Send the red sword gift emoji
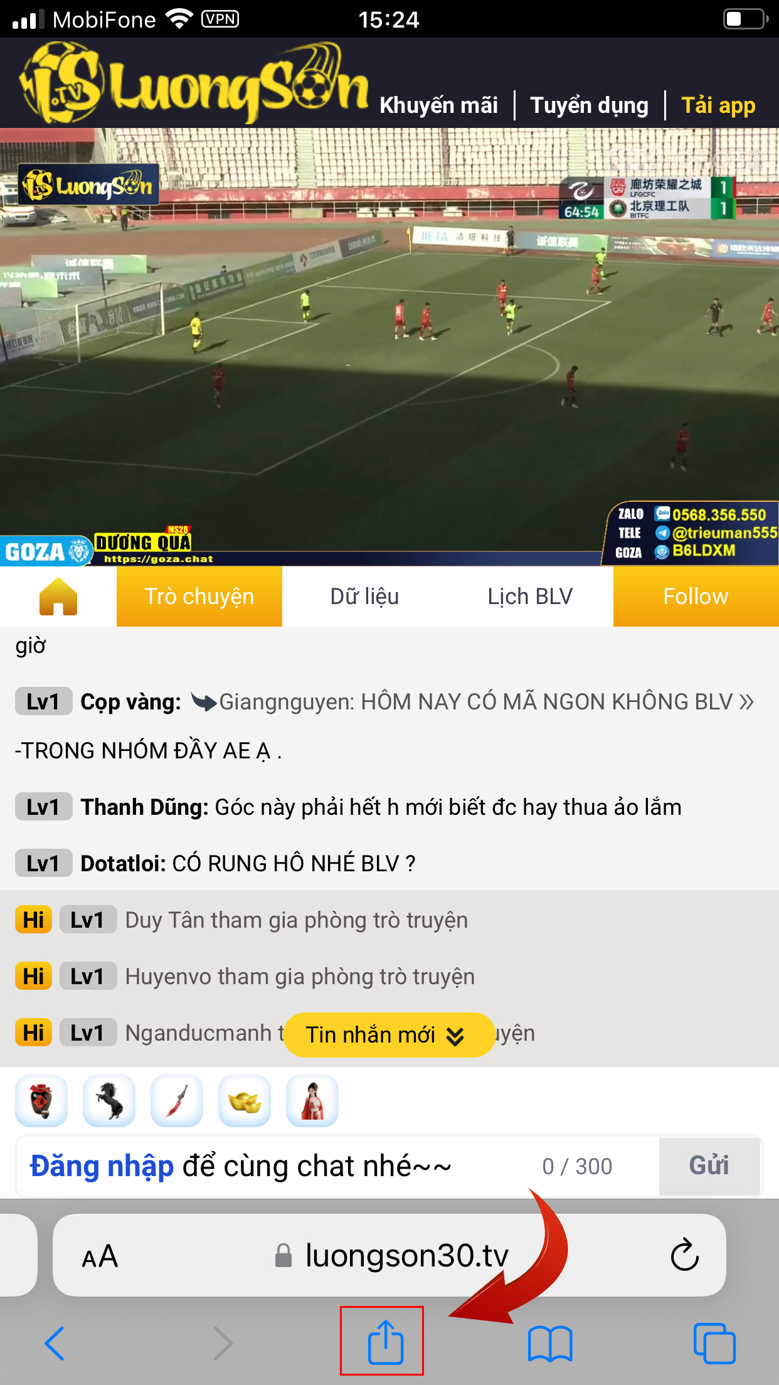 coord(177,1101)
